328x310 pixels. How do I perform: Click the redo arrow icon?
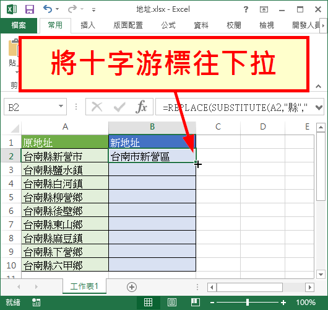click(x=72, y=9)
